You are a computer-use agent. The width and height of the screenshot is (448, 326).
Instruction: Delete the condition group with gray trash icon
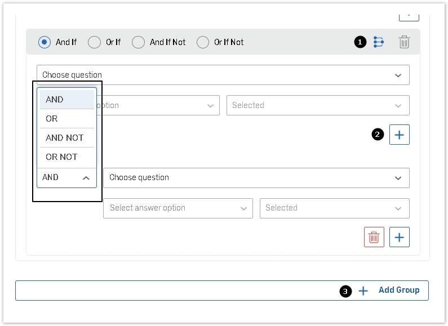click(x=404, y=42)
